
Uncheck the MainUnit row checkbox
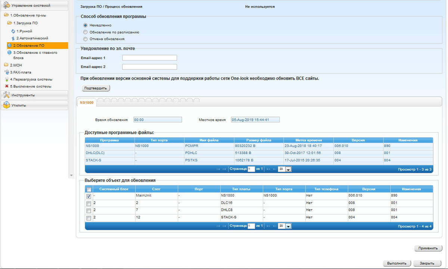[x=88, y=196]
